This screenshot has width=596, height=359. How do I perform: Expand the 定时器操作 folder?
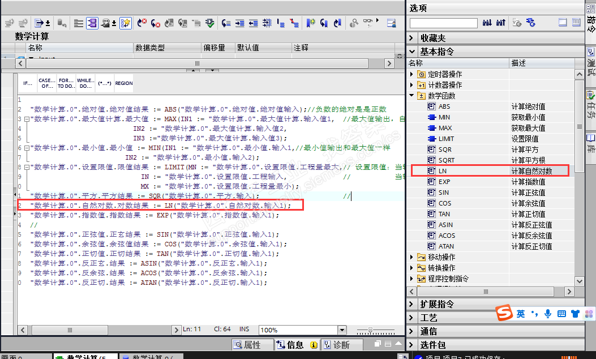tap(411, 74)
